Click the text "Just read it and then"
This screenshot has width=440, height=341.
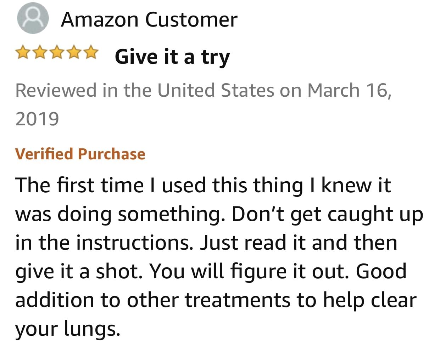coord(299,243)
